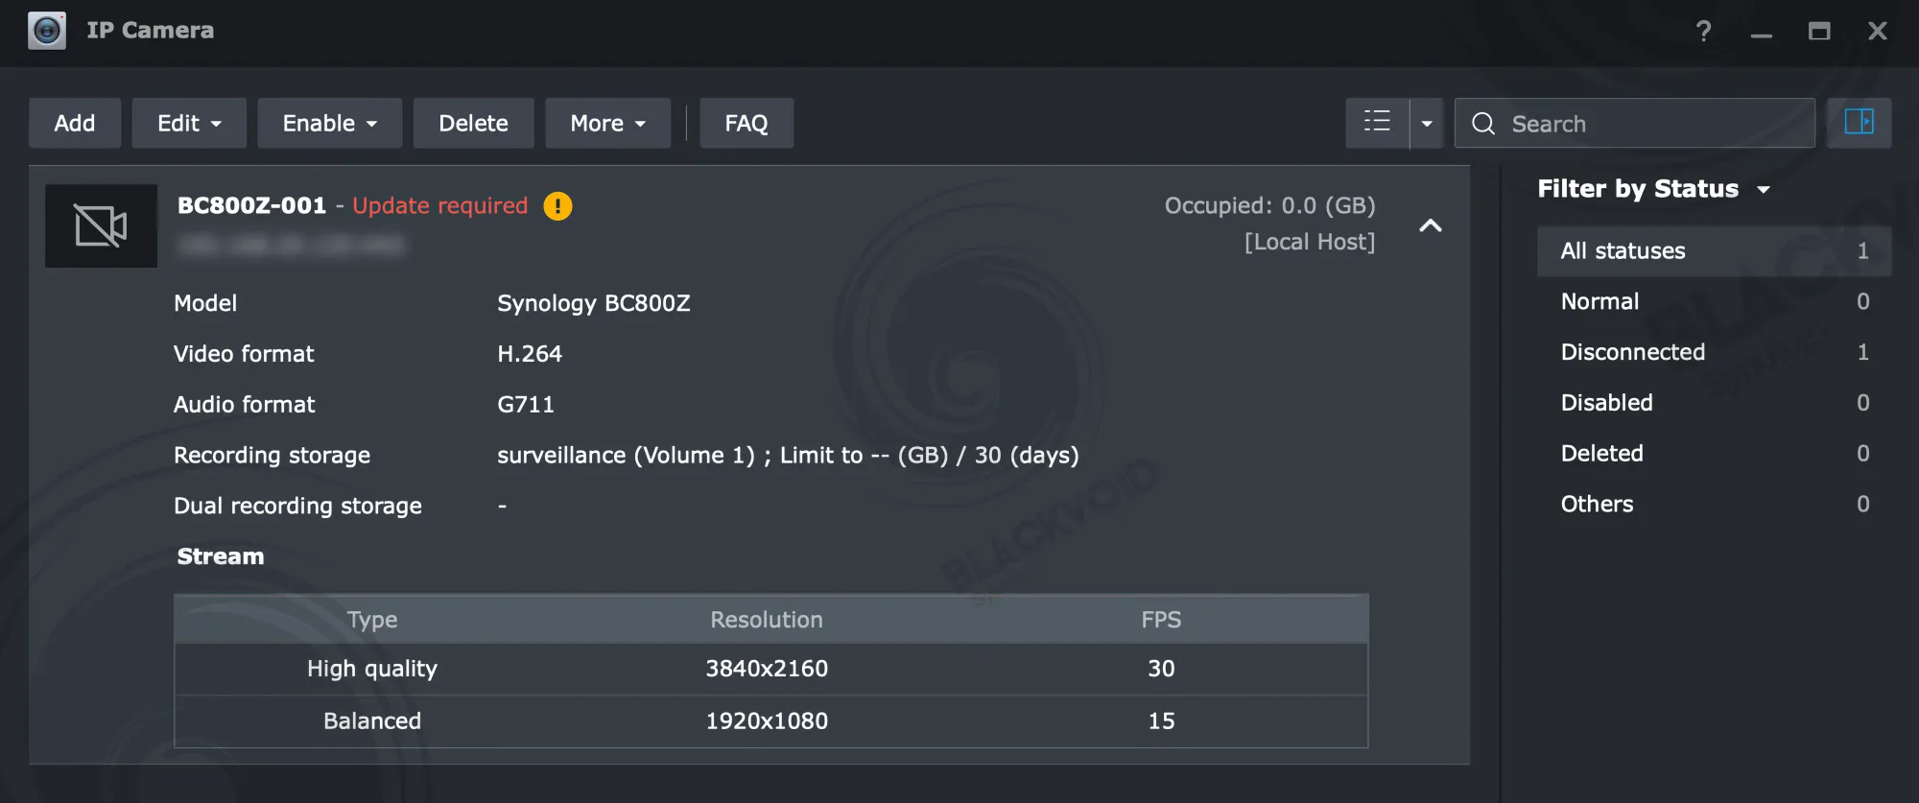The height and width of the screenshot is (803, 1919).
Task: Select the All statuses filter
Action: [x=1623, y=251]
